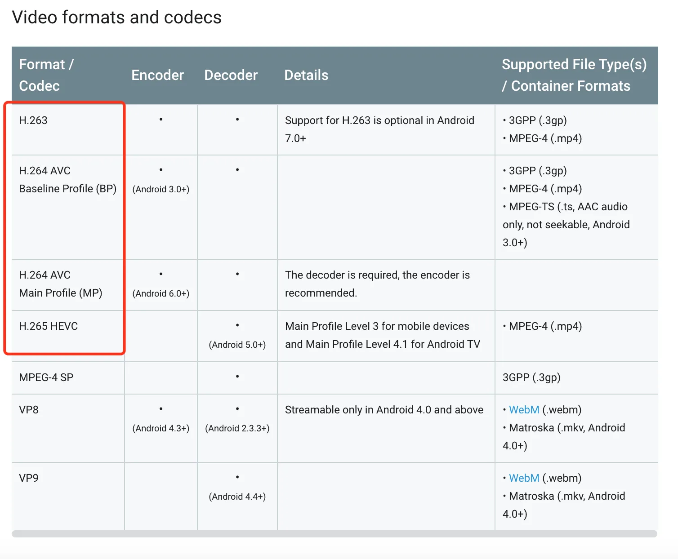This screenshot has width=678, height=559.
Task: Open the WebM link in the VP8 row
Action: coord(524,410)
